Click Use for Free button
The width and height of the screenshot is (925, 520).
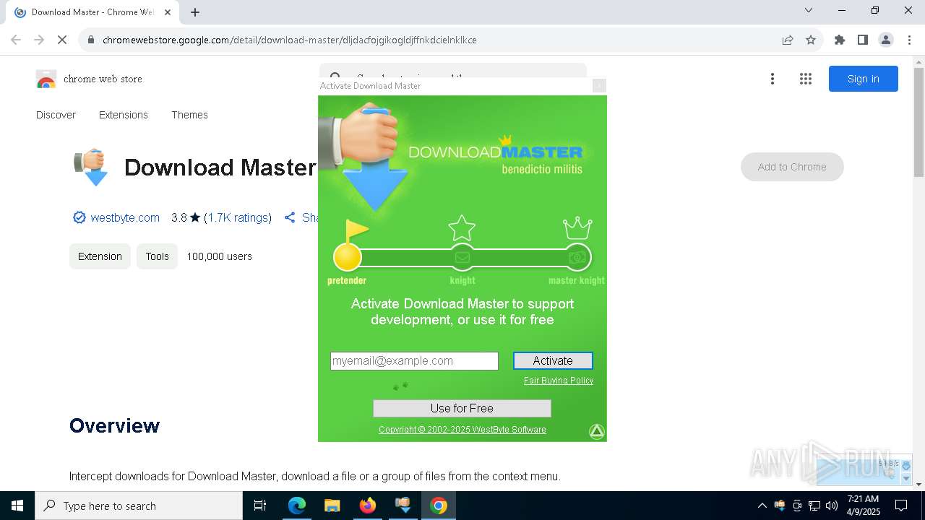click(x=462, y=408)
